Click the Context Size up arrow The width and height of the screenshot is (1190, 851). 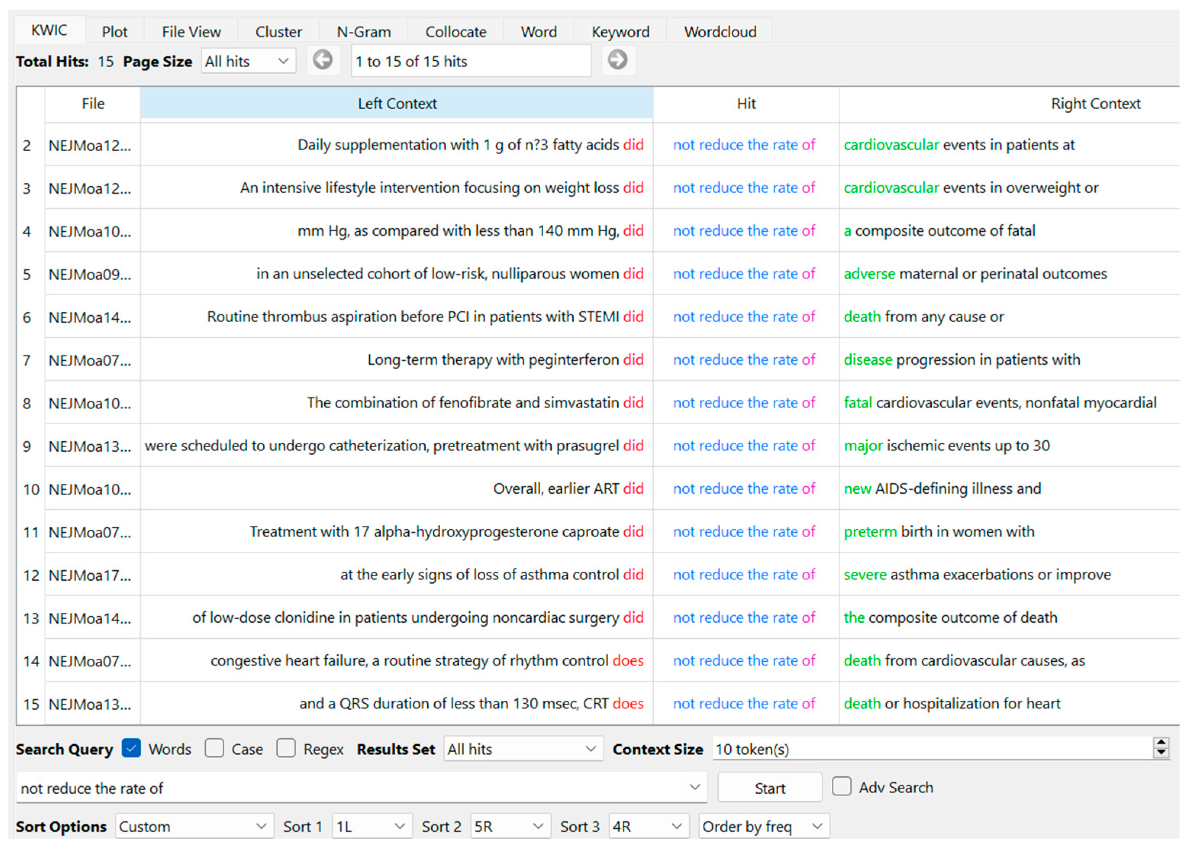click(1161, 743)
